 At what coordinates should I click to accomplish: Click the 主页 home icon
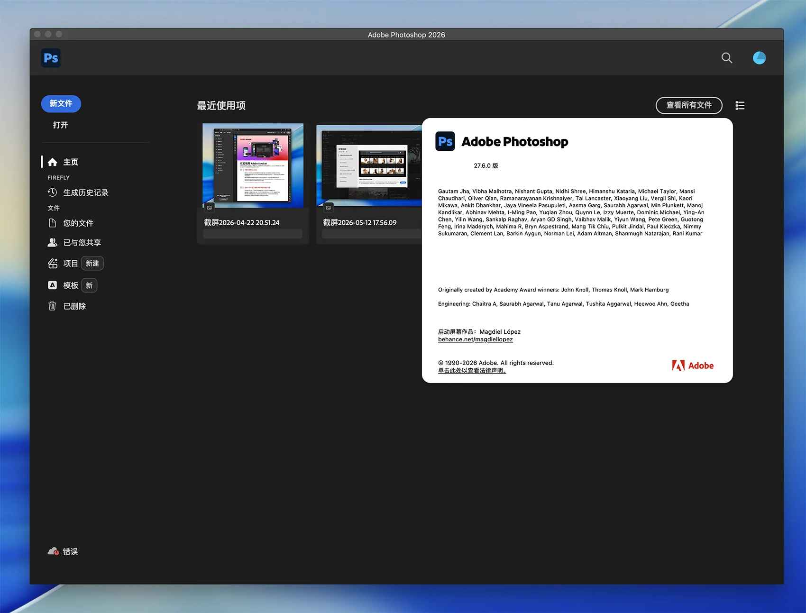53,162
